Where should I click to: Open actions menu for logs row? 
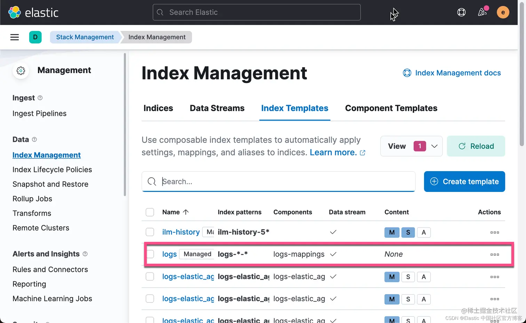point(495,255)
